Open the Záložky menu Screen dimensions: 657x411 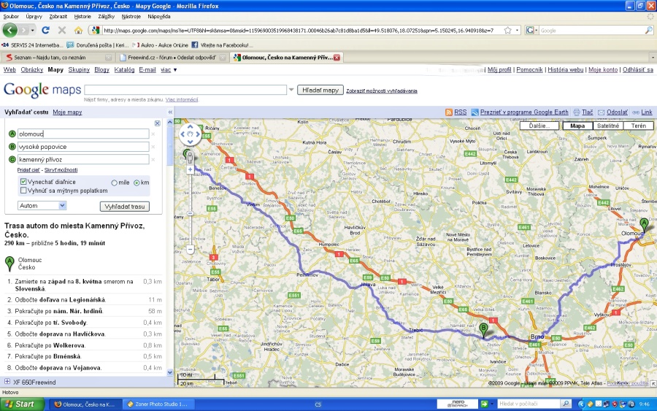click(x=106, y=16)
